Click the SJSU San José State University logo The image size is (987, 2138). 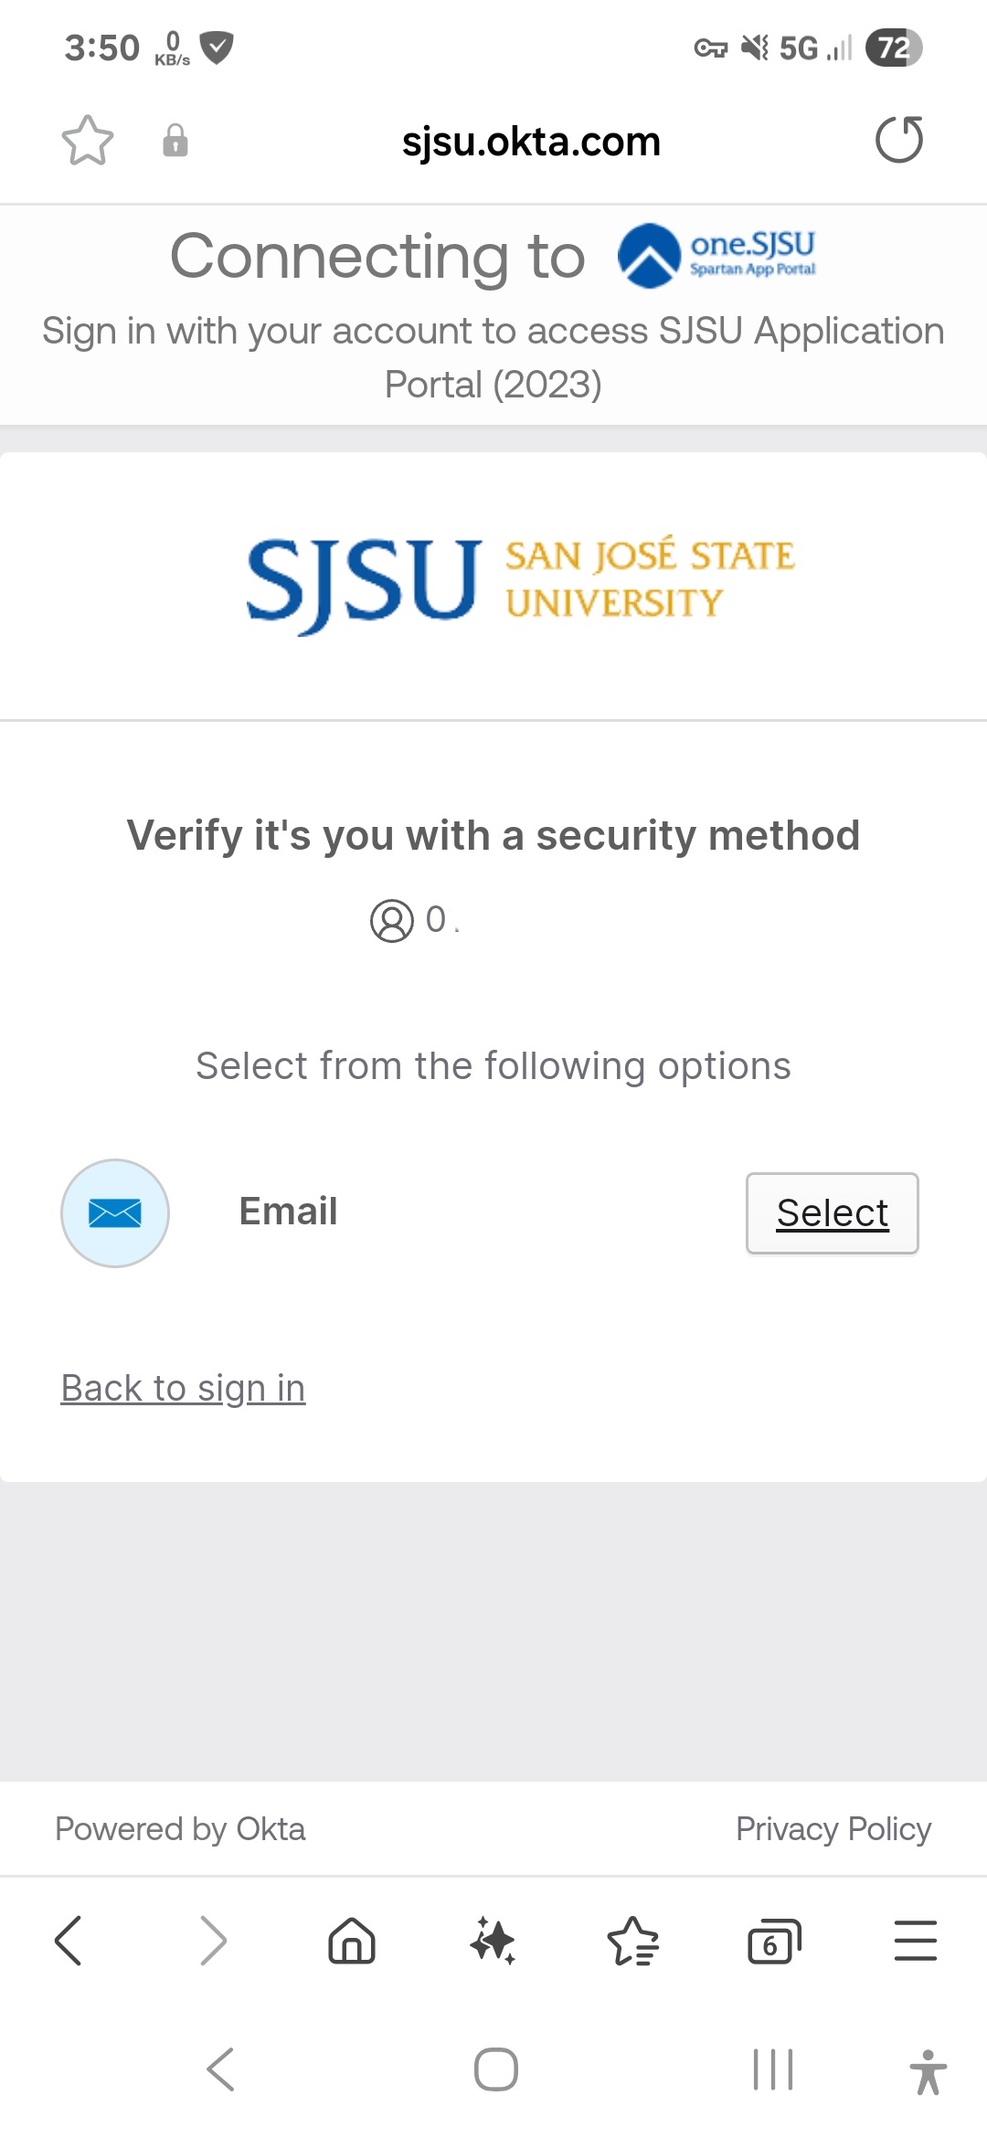(x=520, y=582)
